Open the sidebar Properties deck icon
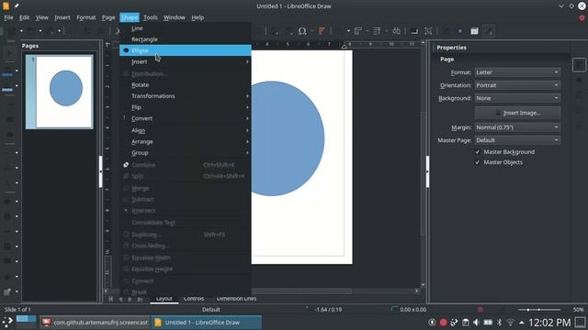The width and height of the screenshot is (588, 330). click(580, 65)
